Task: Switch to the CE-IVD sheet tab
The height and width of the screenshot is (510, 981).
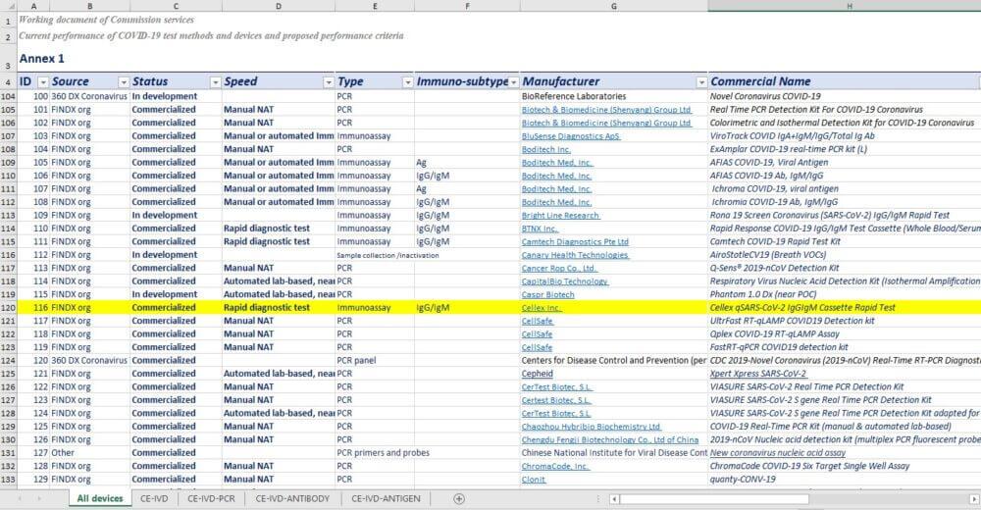Action: [x=155, y=499]
